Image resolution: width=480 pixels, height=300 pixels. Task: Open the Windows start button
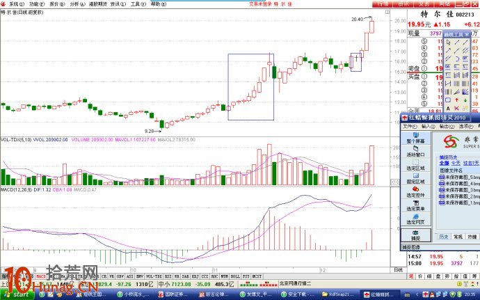coord(17,294)
